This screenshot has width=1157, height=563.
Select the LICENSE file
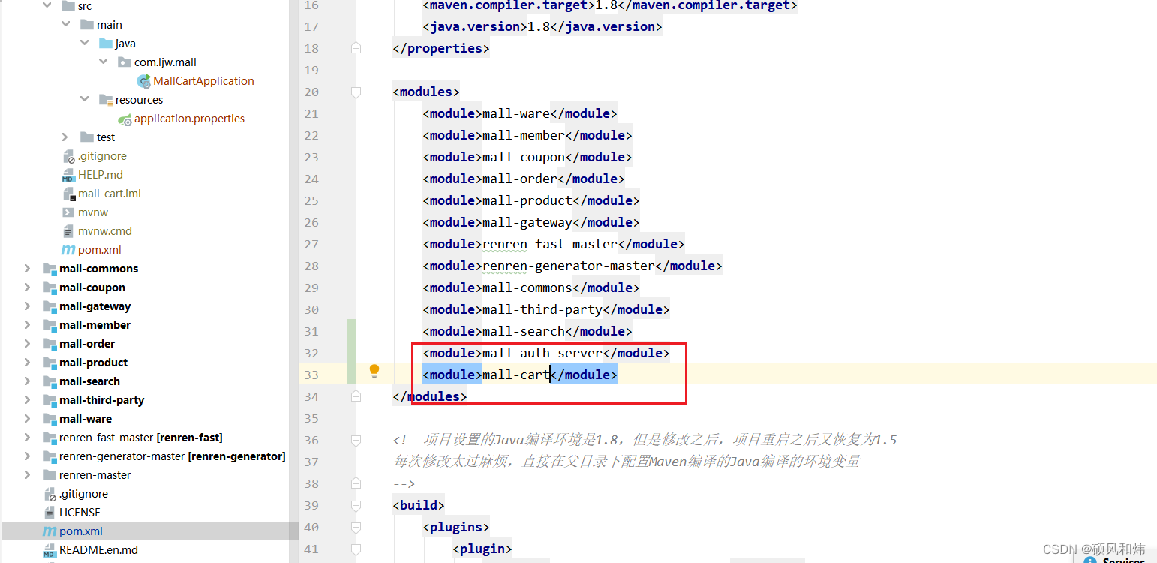[x=80, y=513]
